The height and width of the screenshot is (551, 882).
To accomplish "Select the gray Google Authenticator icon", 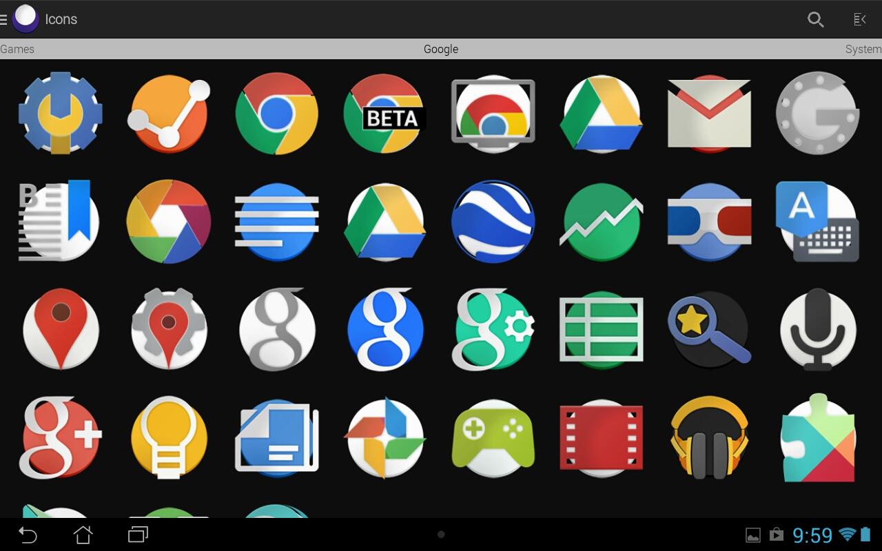I will tap(818, 114).
